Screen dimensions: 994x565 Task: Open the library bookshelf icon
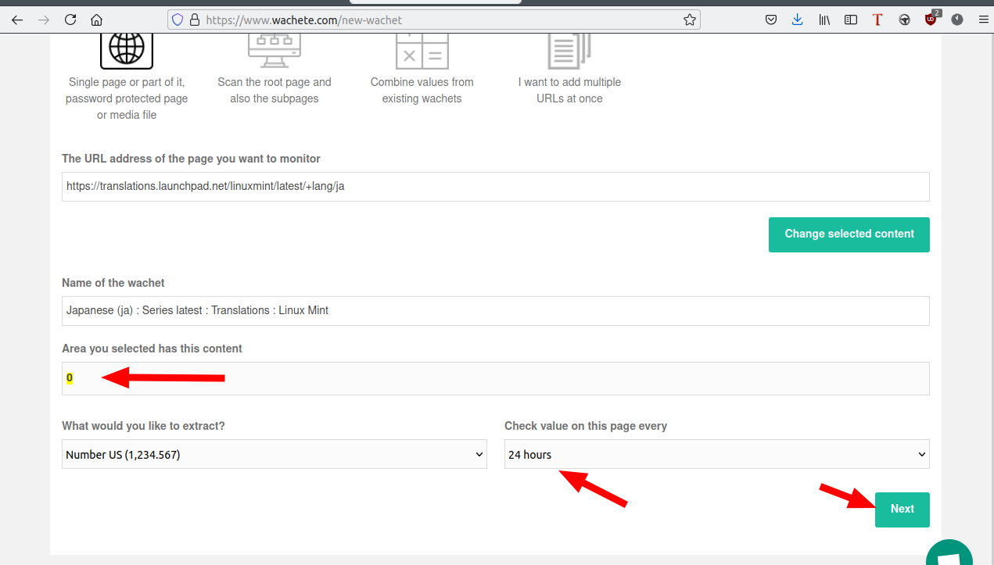point(824,20)
